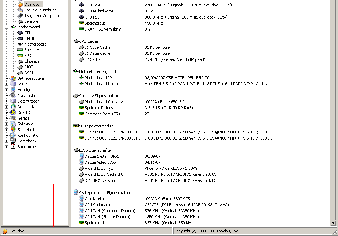Select the CPU FSB row
This screenshot has width=338, height=236.
pos(153,17)
